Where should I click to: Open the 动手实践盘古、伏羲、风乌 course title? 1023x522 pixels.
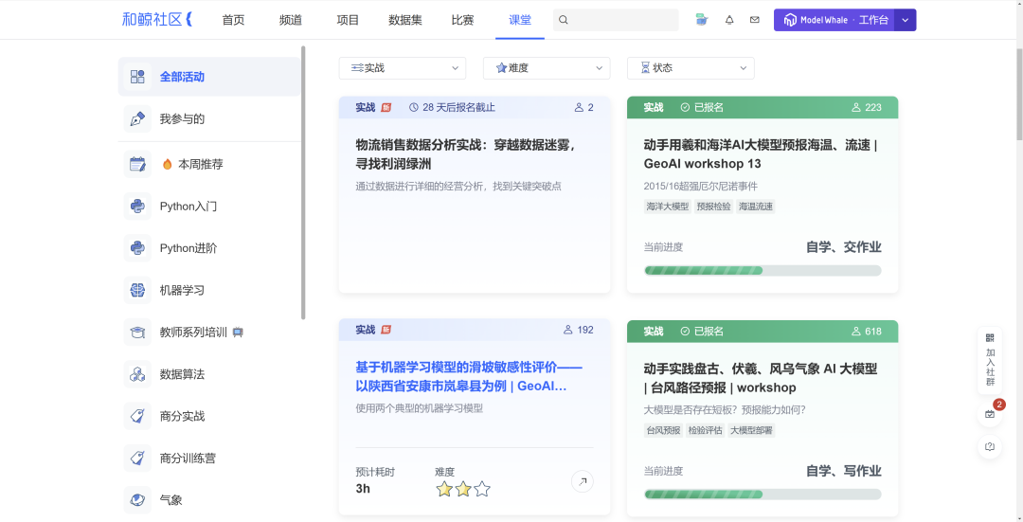click(761, 378)
